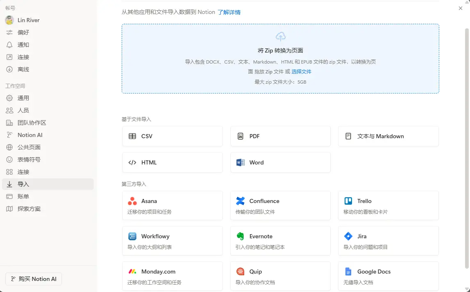The width and height of the screenshot is (470, 292).
Task: Go to the 人员 workspace section
Action: point(48,110)
